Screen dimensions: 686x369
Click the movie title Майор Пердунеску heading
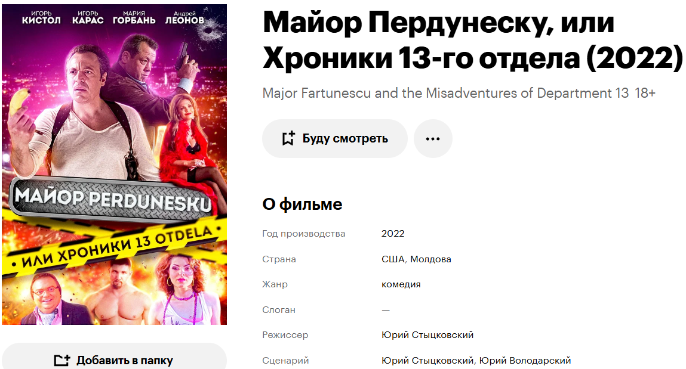472,39
